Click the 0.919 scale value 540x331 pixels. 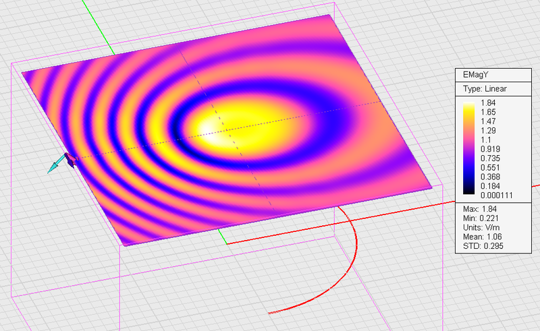pos(491,149)
